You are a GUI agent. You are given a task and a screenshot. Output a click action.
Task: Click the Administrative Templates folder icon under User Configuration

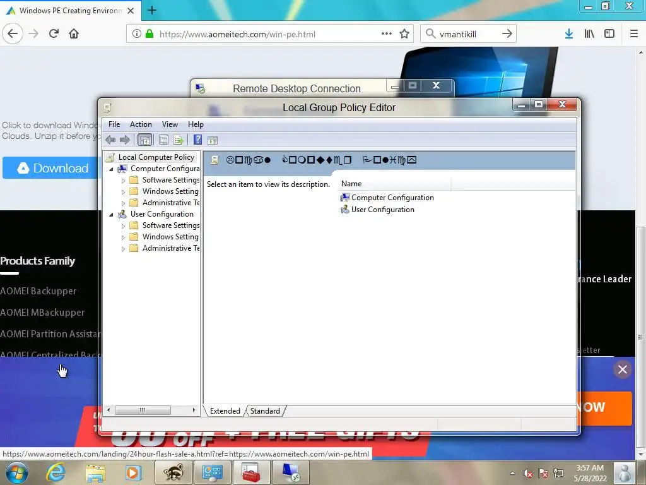coord(134,248)
